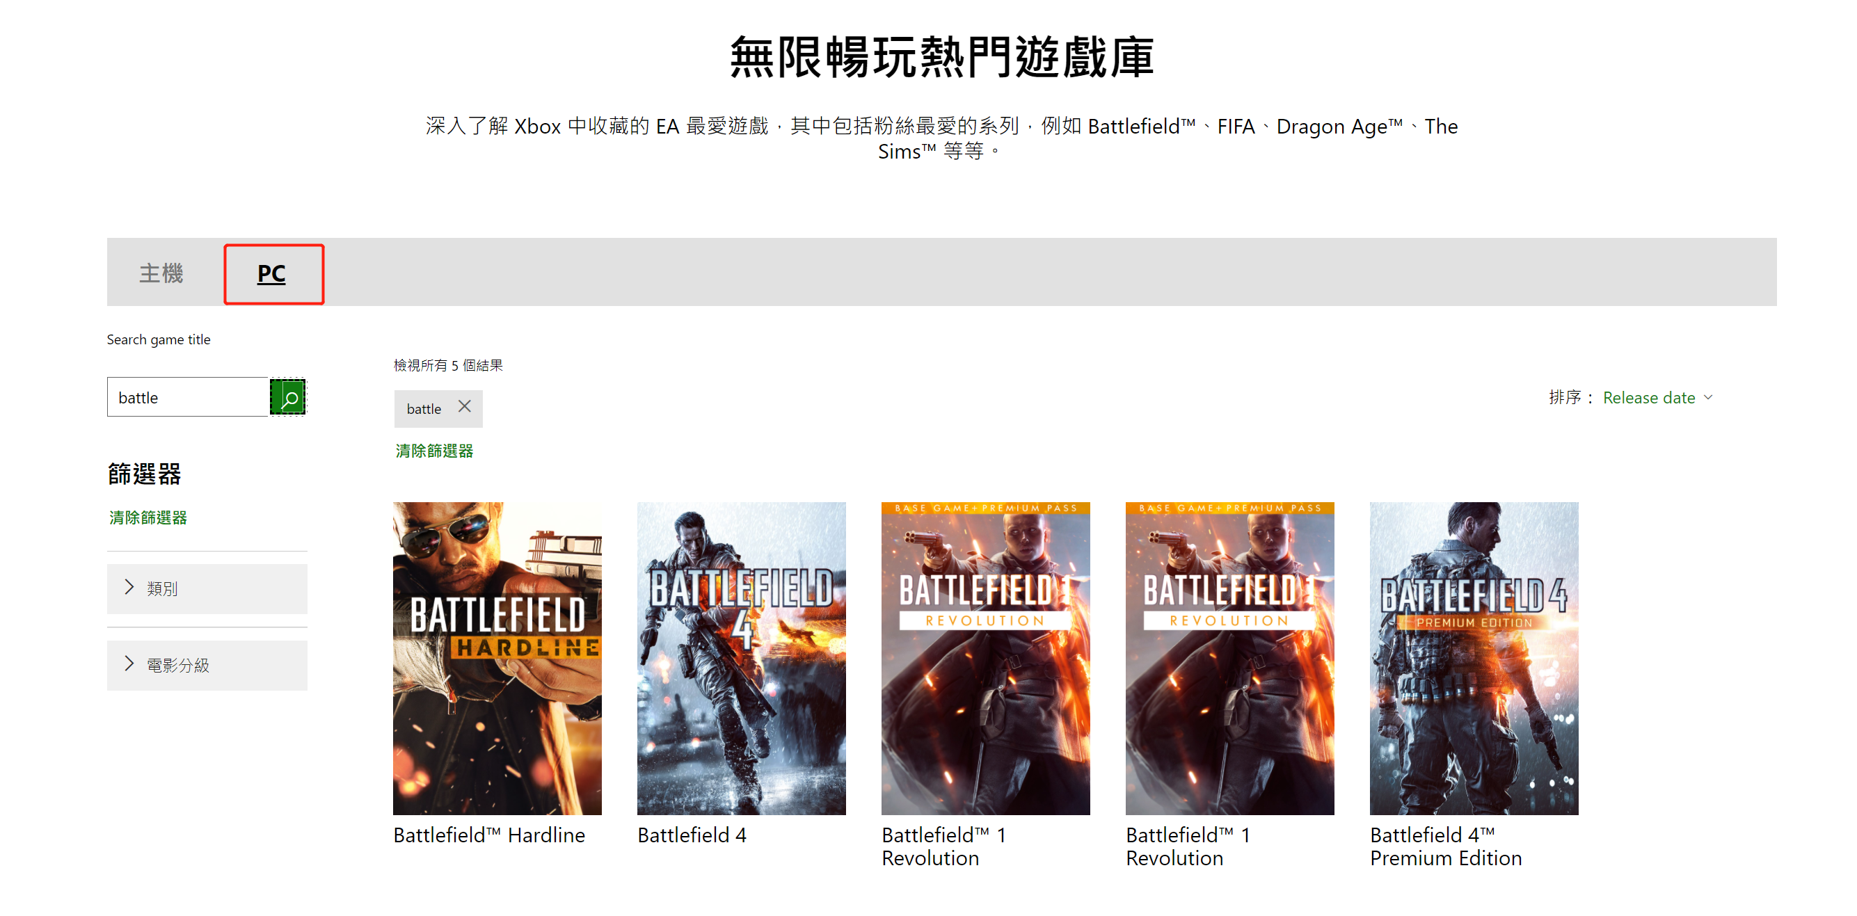Click 清除篩選器 link in sidebar filters
1857x916 pixels.
tap(148, 517)
